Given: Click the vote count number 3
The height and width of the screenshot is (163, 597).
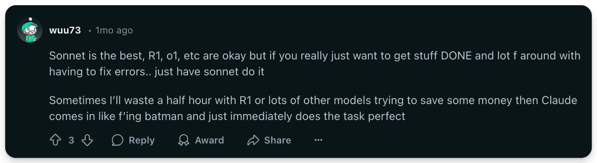Looking at the screenshot, I should pos(71,140).
